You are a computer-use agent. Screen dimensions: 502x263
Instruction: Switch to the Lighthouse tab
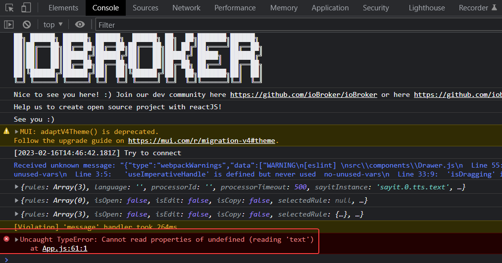click(x=427, y=8)
